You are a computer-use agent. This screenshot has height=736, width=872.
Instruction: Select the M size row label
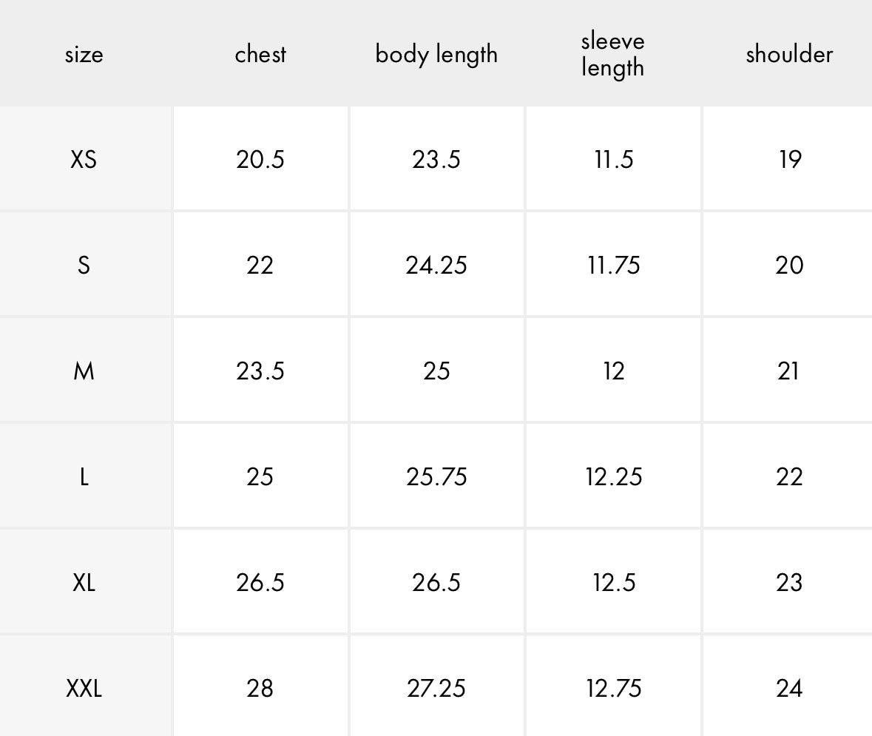[x=84, y=371]
